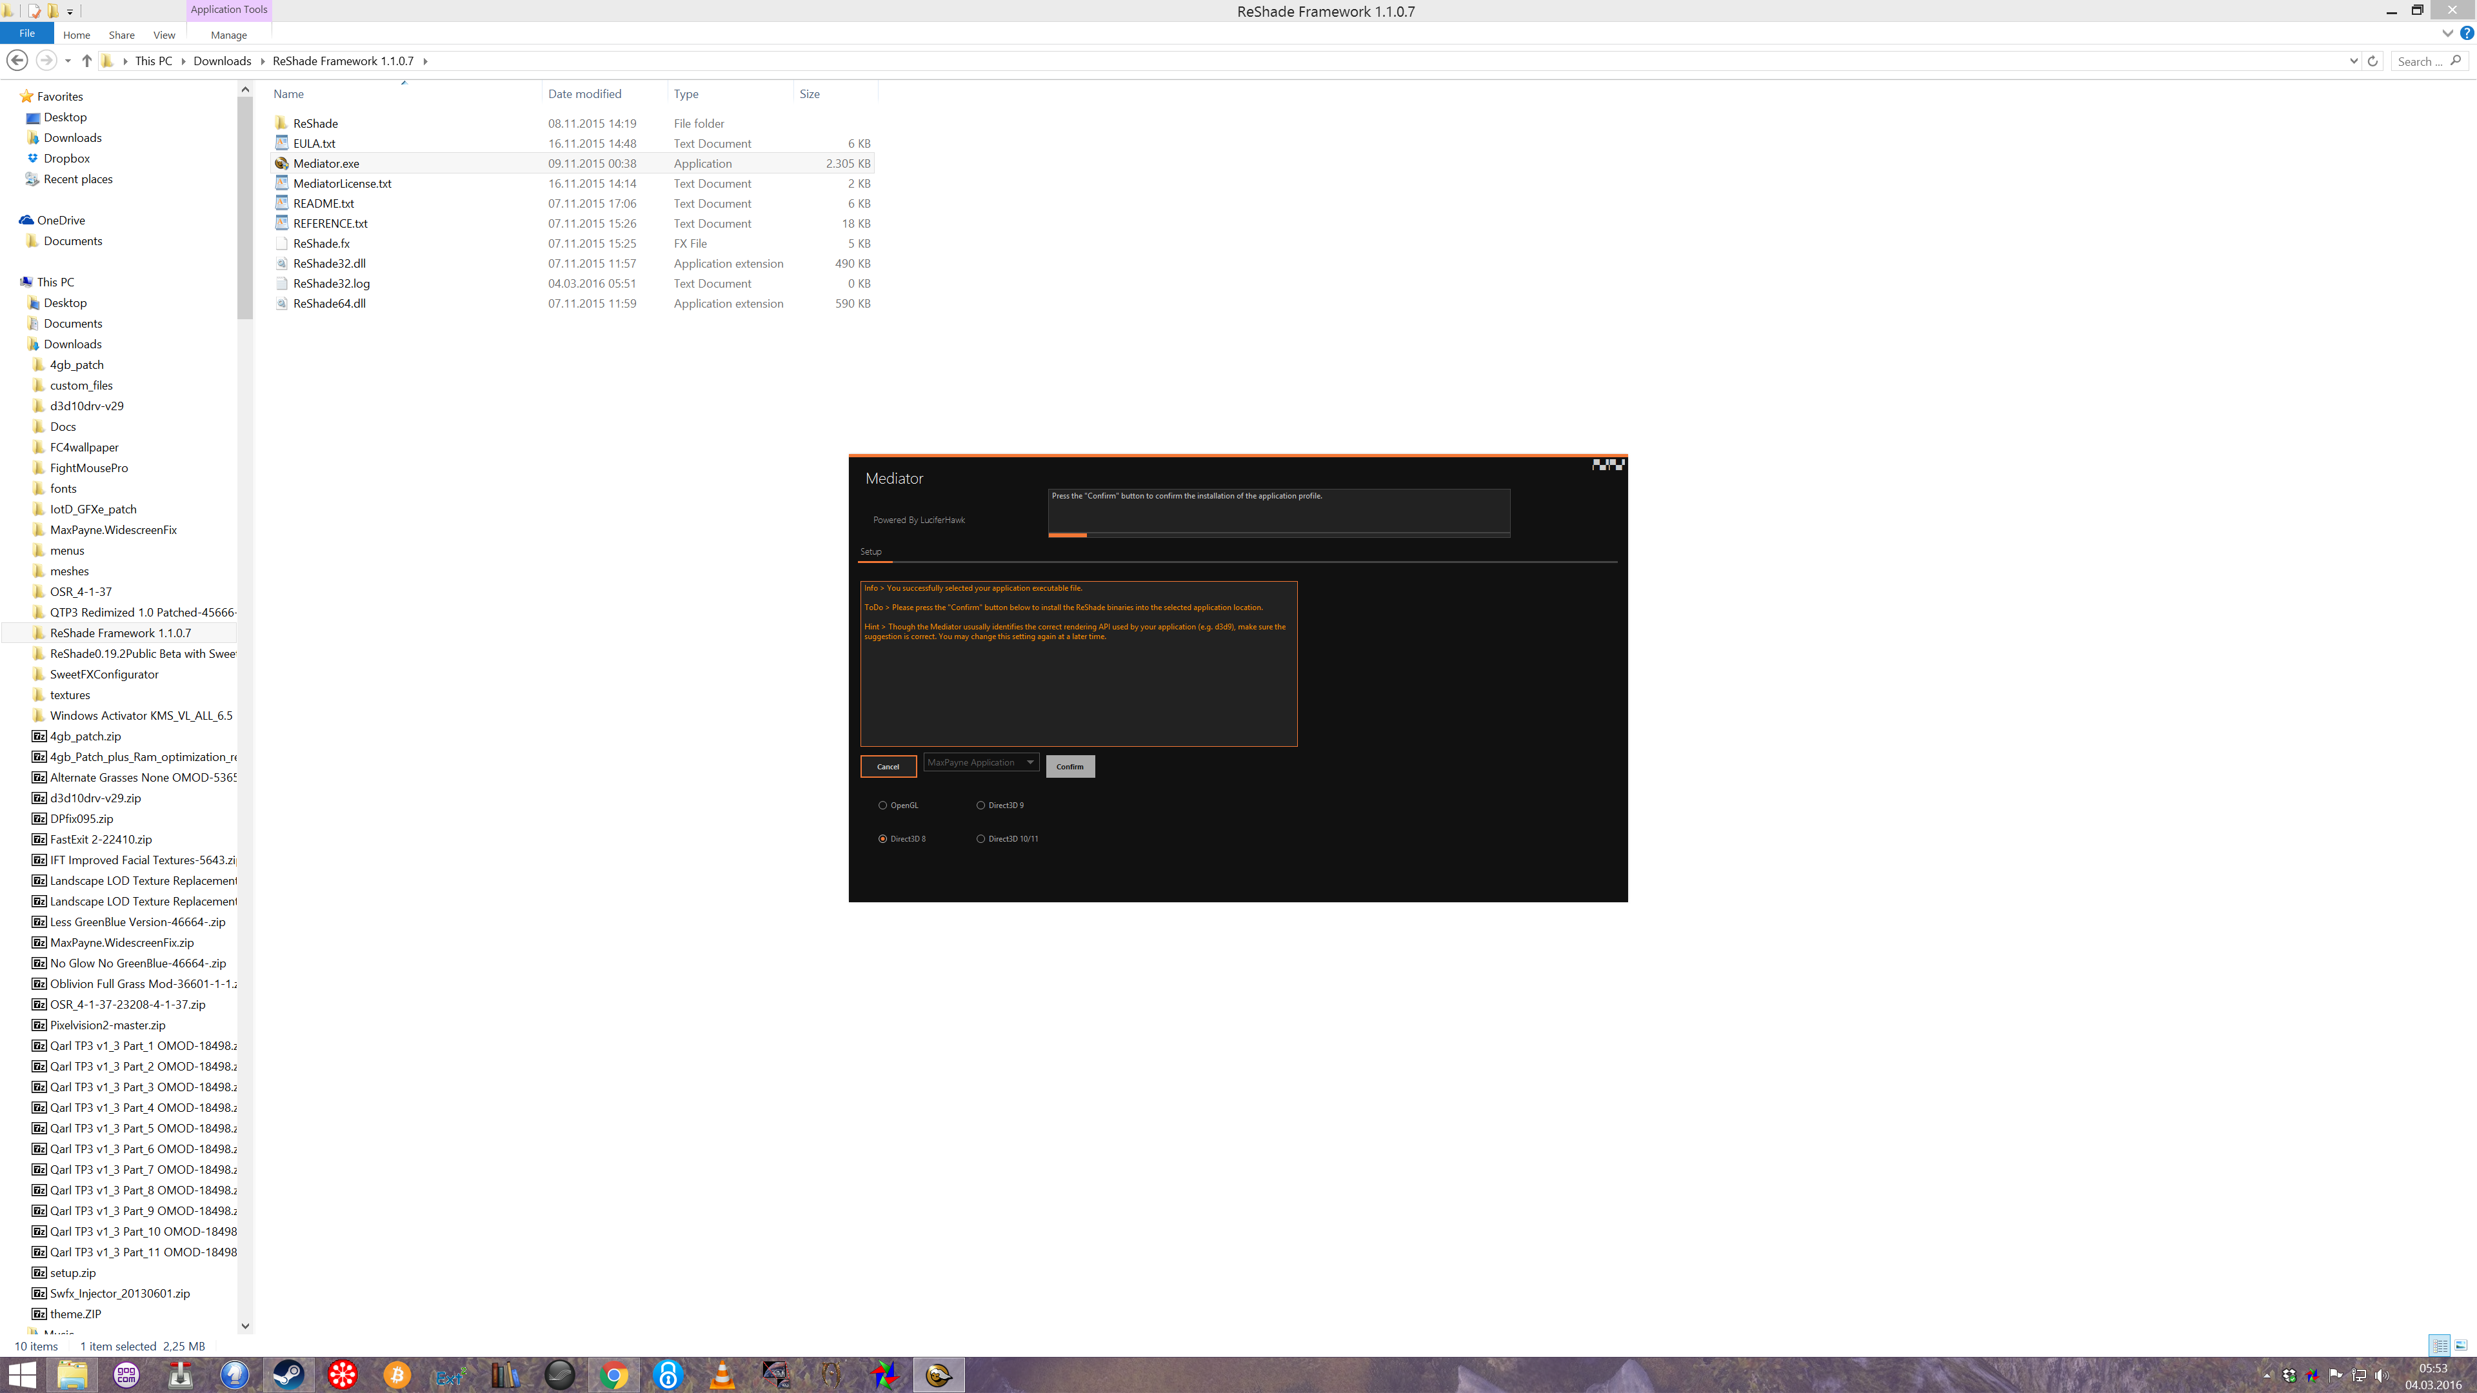Expand the address bar history dropdown

click(x=2353, y=61)
